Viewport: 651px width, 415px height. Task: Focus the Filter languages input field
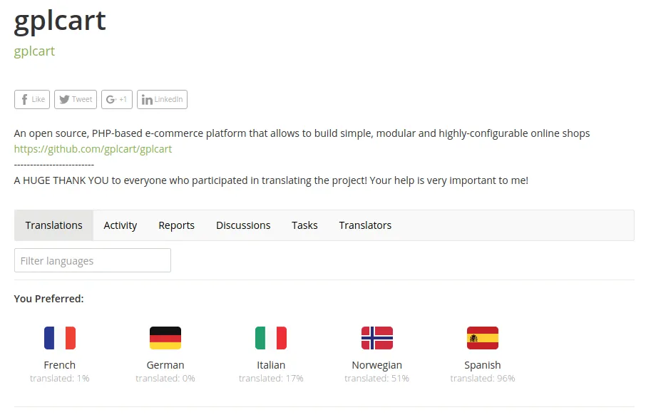tap(93, 260)
